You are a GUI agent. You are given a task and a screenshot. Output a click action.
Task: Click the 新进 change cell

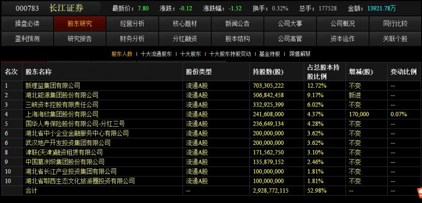[355, 95]
